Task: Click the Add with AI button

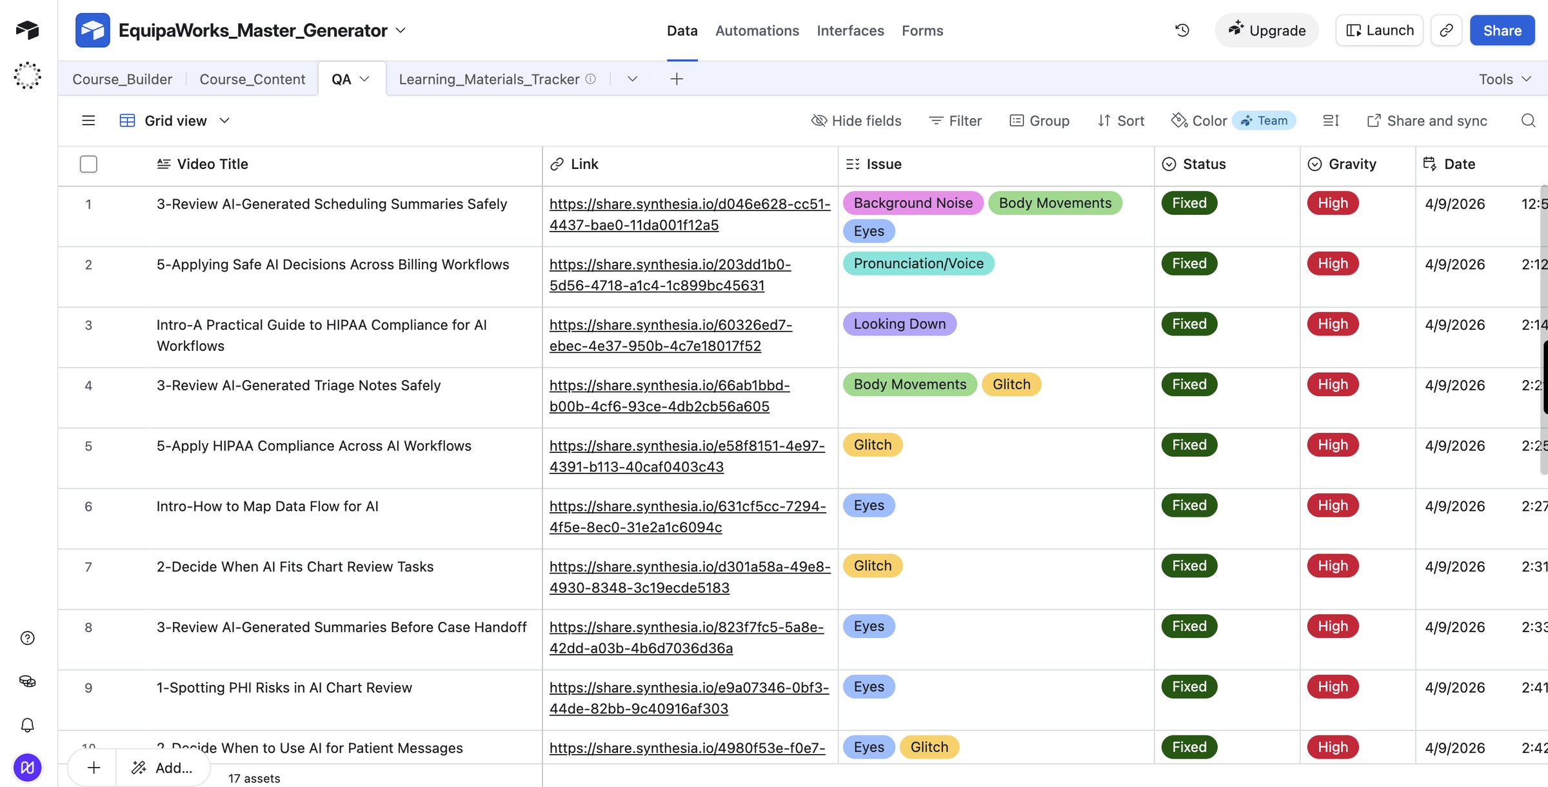Action: pyautogui.click(x=163, y=768)
